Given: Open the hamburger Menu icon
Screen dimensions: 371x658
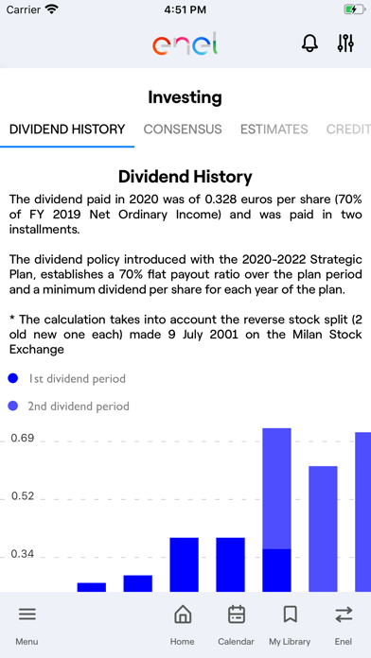Looking at the screenshot, I should [27, 615].
